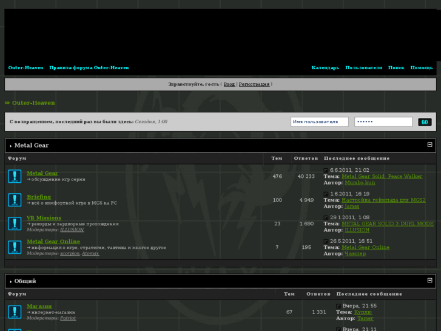Open the Metal Gear forum
The height and width of the screenshot is (331, 441).
(42, 173)
